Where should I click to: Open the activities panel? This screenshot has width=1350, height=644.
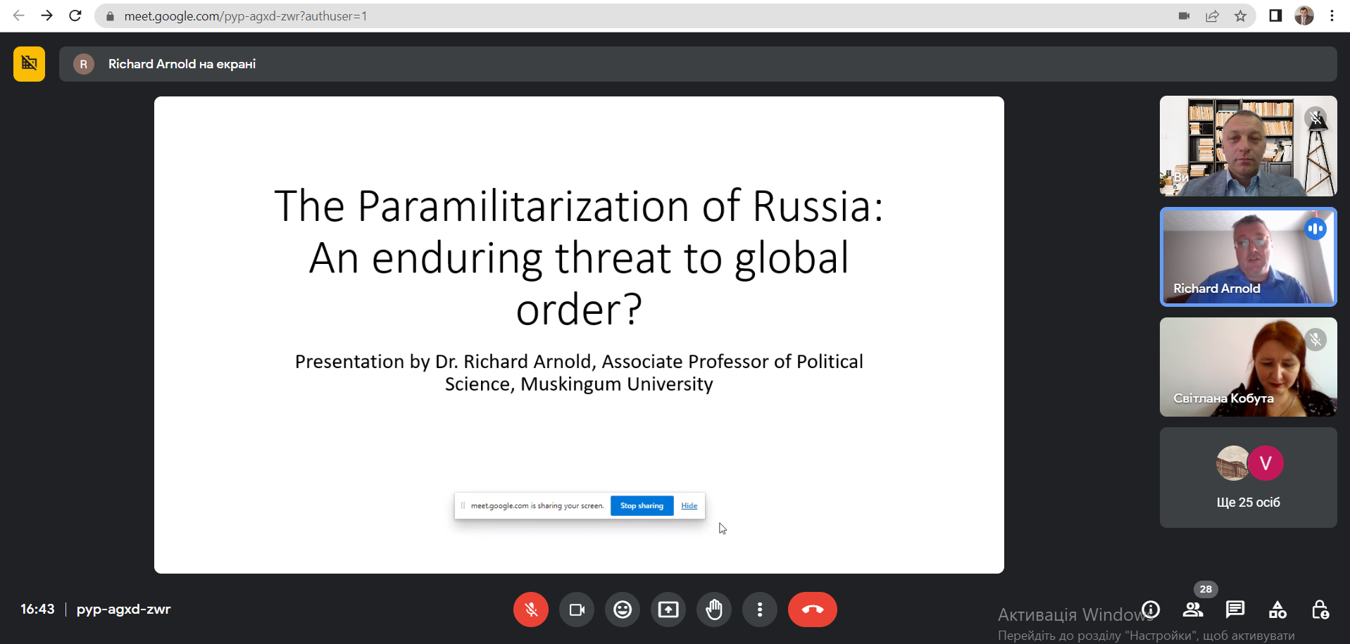coord(1277,610)
